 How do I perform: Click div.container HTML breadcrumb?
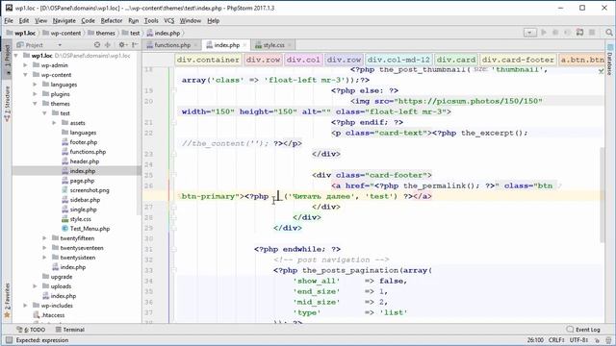(x=208, y=60)
